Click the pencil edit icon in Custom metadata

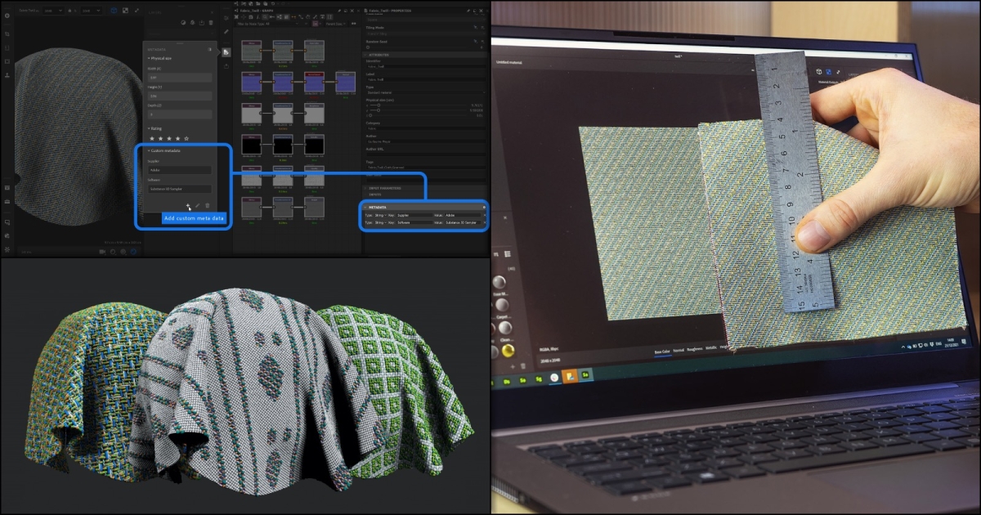pos(197,205)
